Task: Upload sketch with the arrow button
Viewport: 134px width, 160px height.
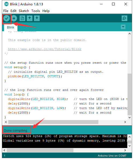Action: coord(14,18)
